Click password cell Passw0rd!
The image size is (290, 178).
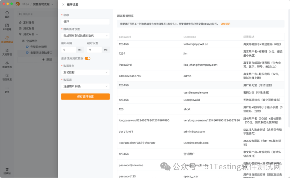[x=125, y=65]
